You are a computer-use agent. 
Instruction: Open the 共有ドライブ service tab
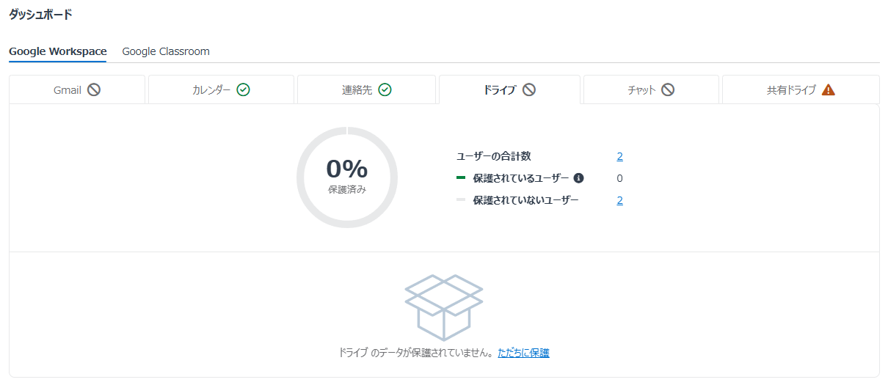tap(801, 89)
